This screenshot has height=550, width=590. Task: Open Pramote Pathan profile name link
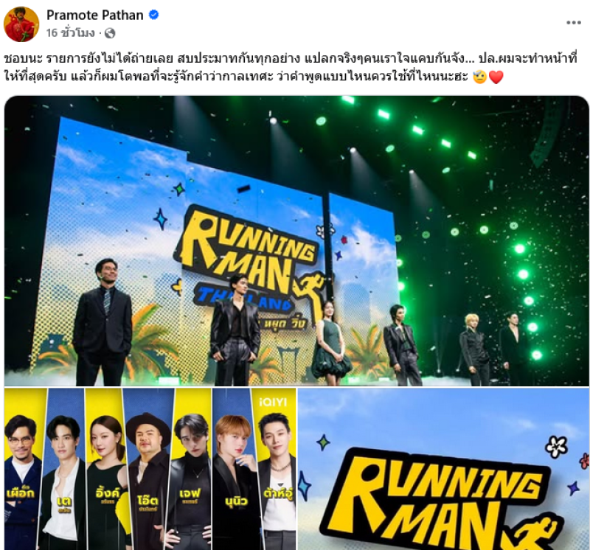(95, 15)
